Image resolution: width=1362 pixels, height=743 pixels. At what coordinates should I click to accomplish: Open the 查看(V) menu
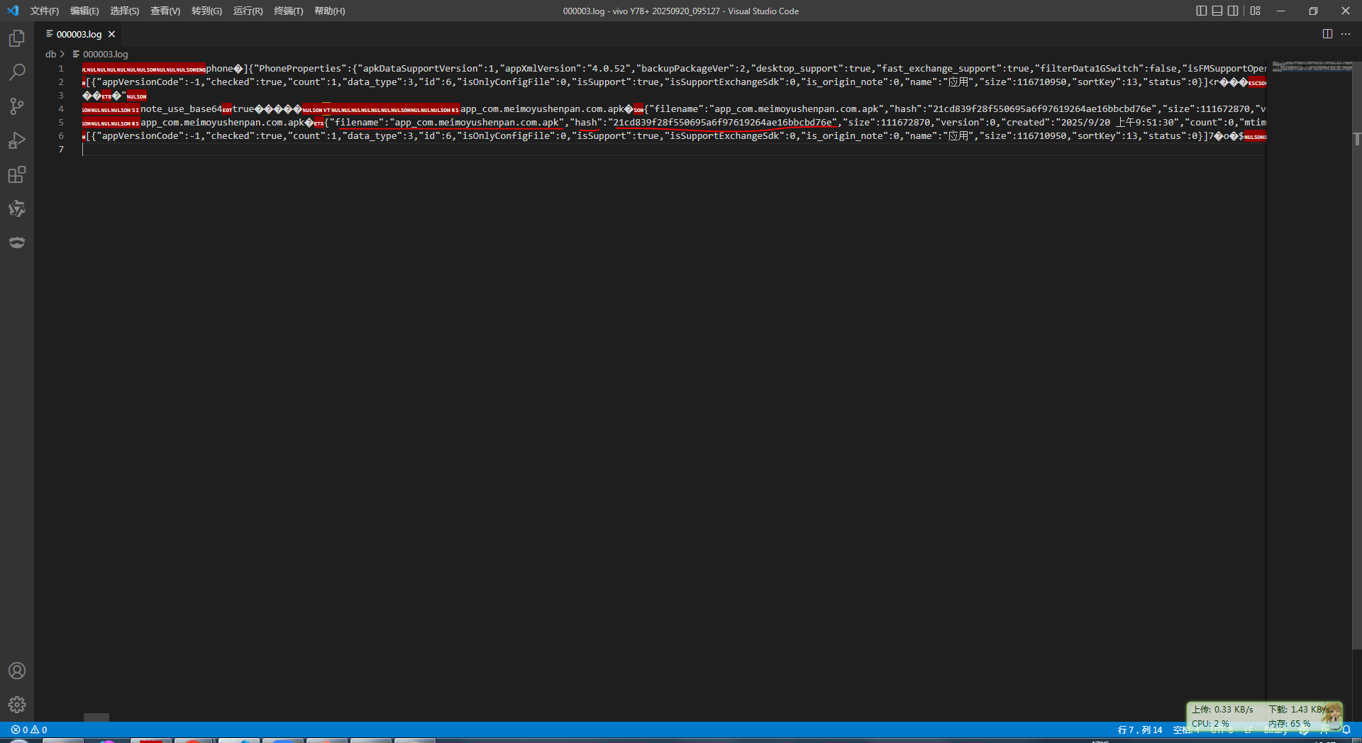(165, 11)
